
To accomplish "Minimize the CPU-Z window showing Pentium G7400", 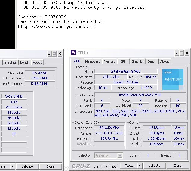I will (x=176, y=53).
